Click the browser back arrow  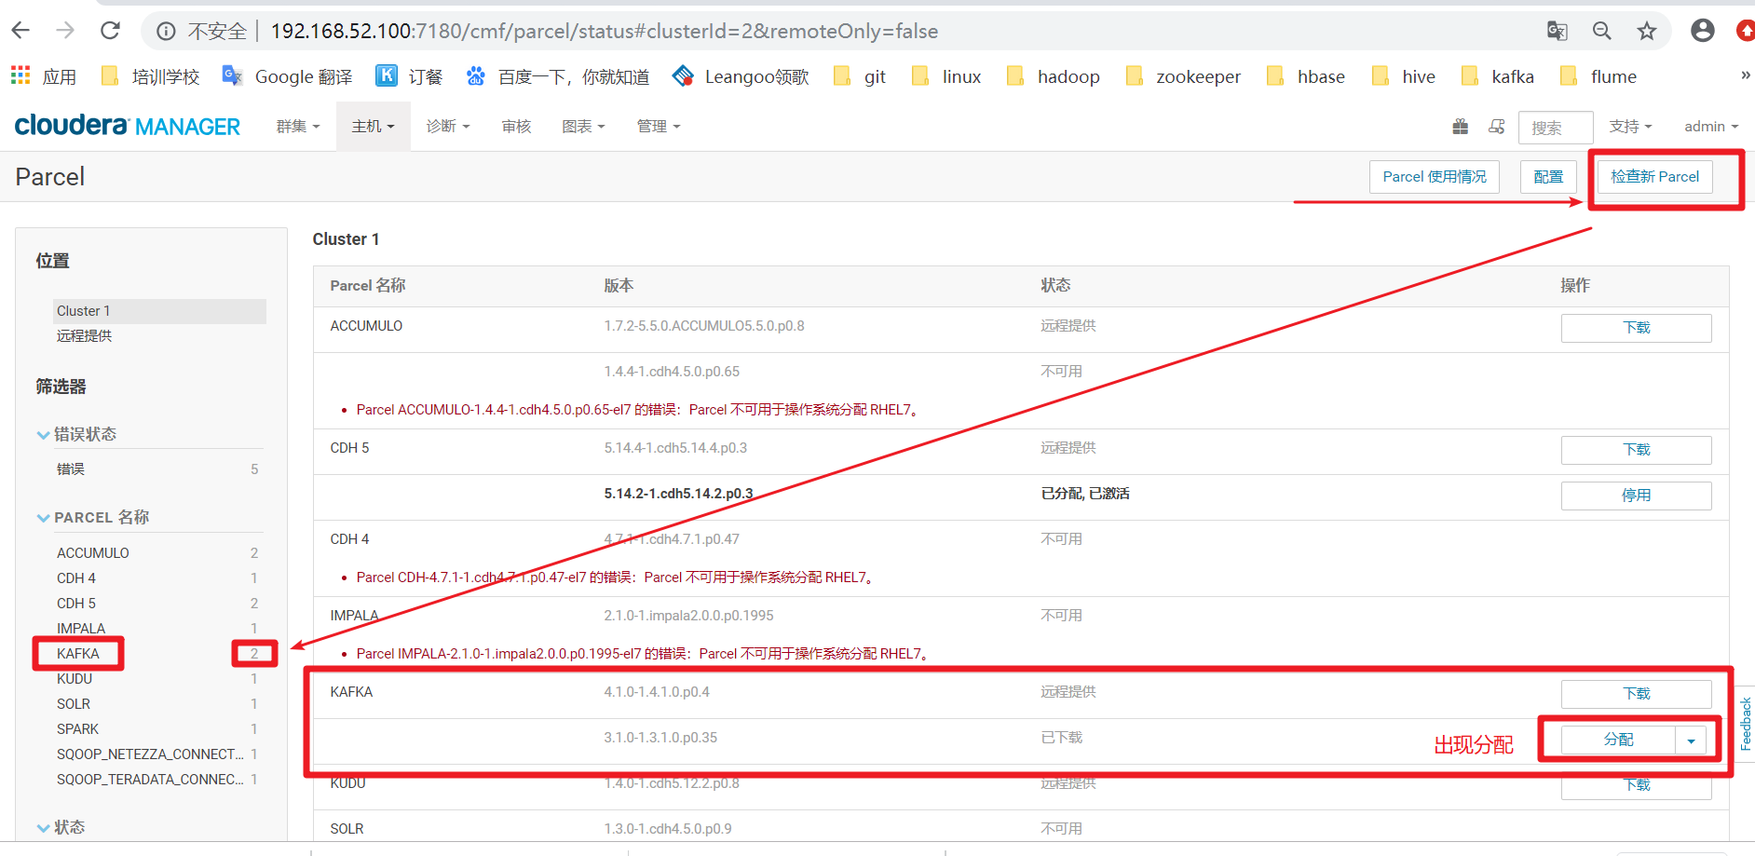20,31
